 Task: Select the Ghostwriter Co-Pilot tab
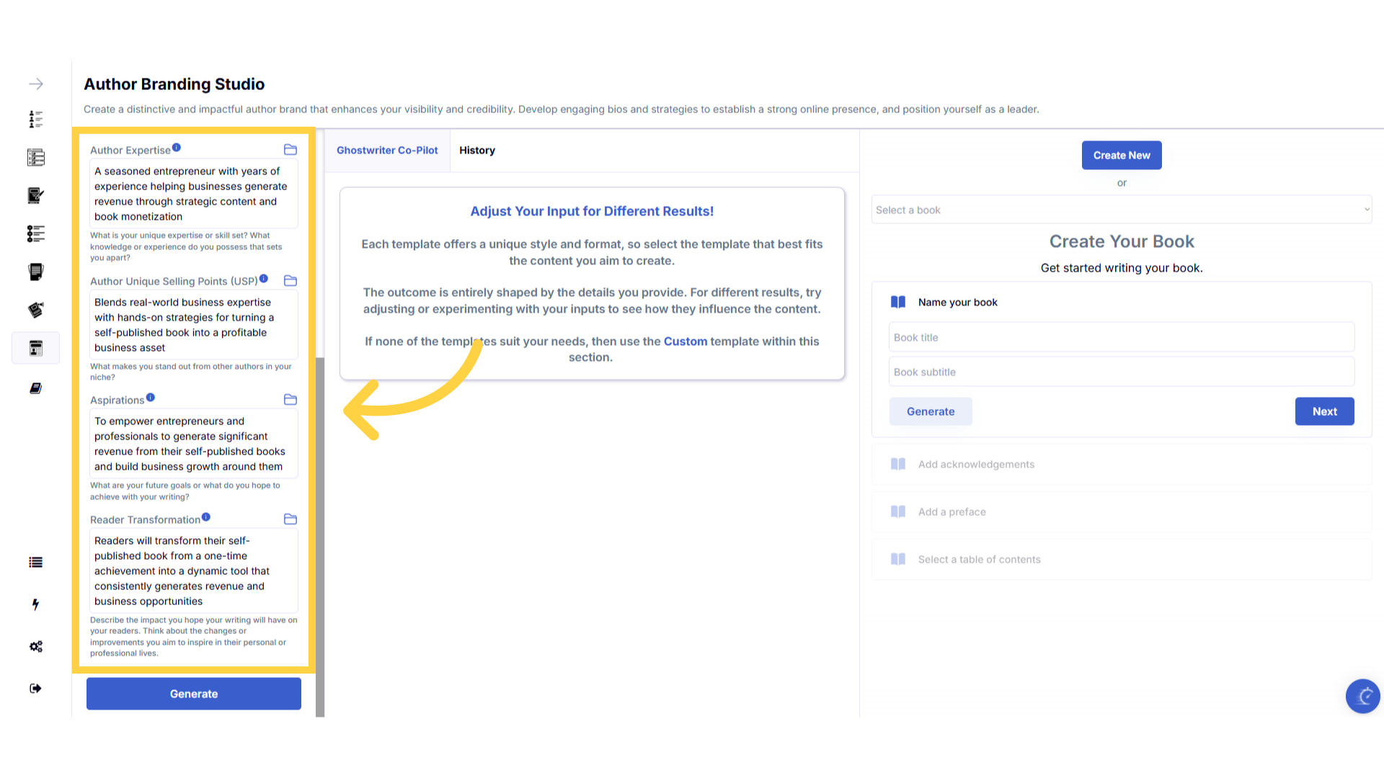click(387, 151)
